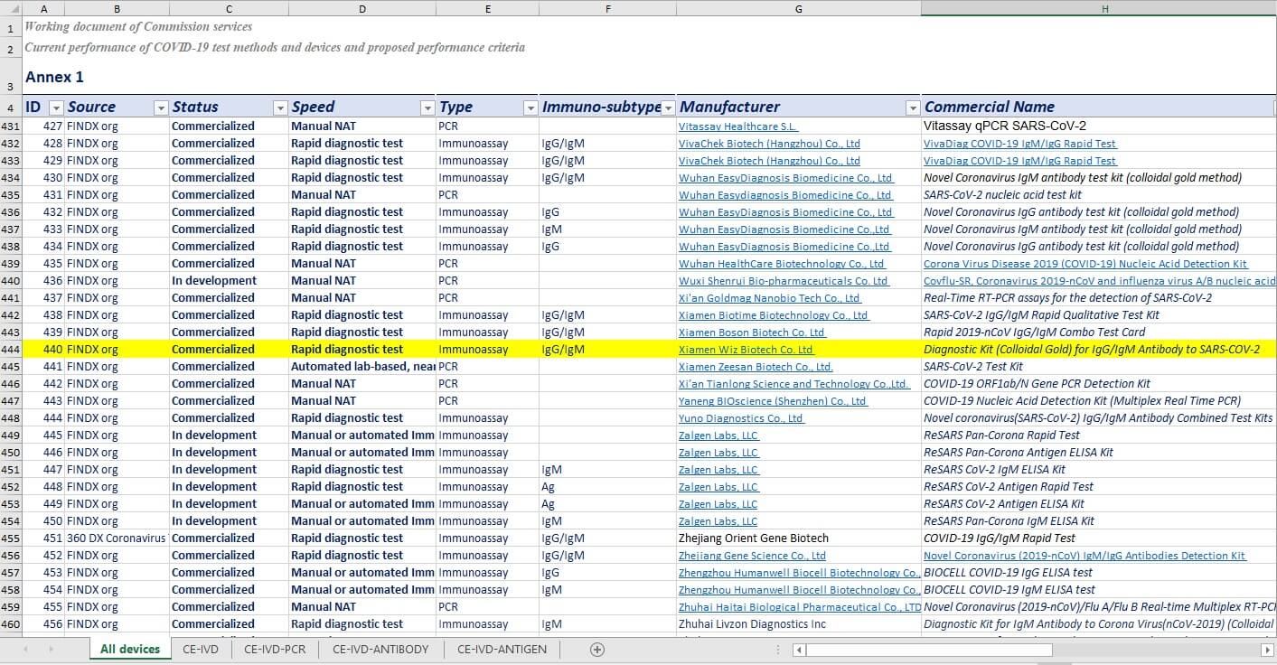1277x665 pixels.
Task: Switch to the CE-IVD-PCR sheet tab
Action: click(275, 649)
